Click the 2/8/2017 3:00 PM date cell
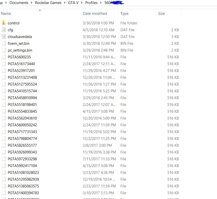 (97, 145)
